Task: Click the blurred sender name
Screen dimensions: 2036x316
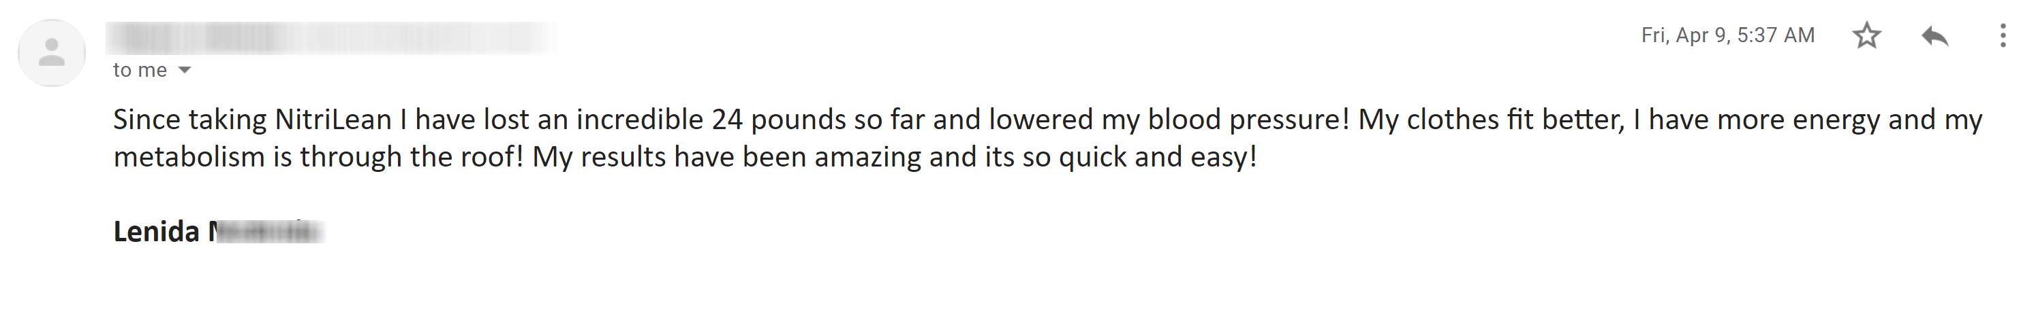Action: pos(332,36)
